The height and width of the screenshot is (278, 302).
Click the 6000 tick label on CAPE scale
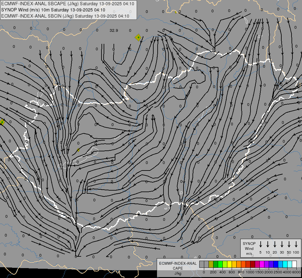point(296,272)
